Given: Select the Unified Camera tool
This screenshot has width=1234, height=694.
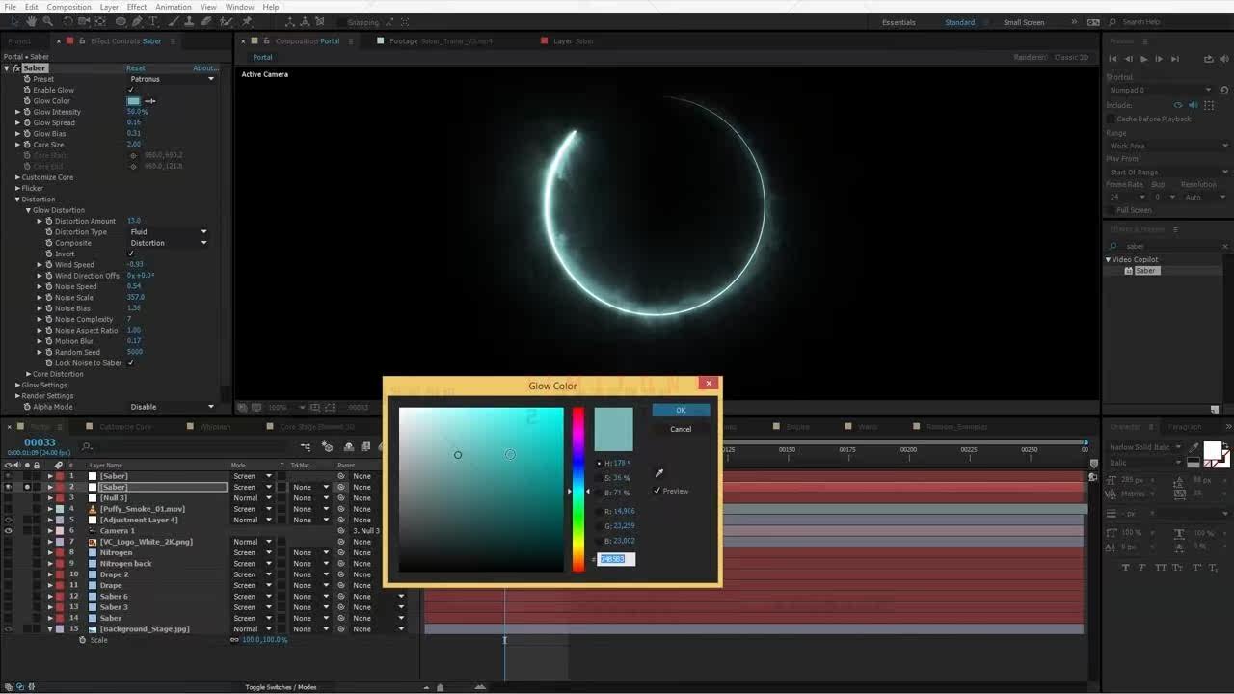Looking at the screenshot, I should [x=85, y=21].
